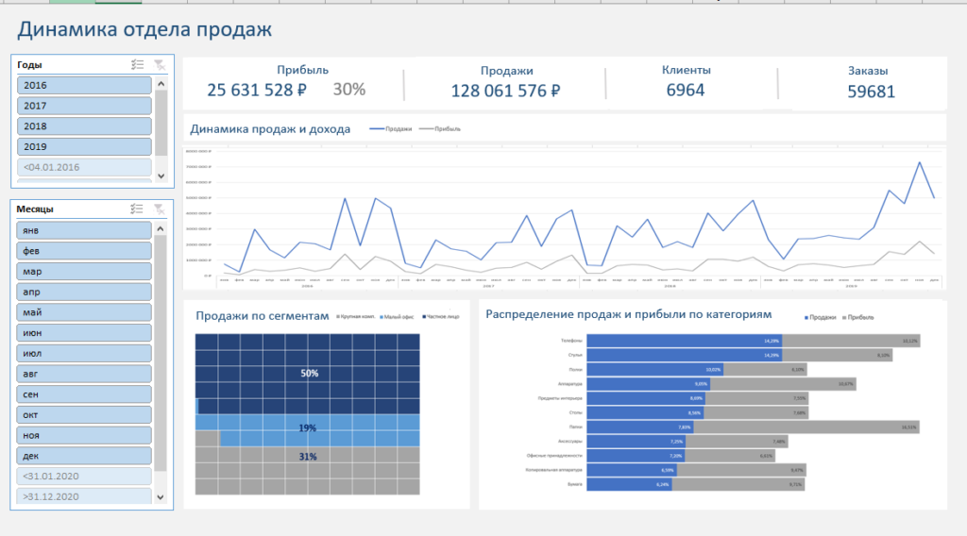Enable multi-select in the Месяцы slicer
The height and width of the screenshot is (536, 967).
click(x=137, y=209)
